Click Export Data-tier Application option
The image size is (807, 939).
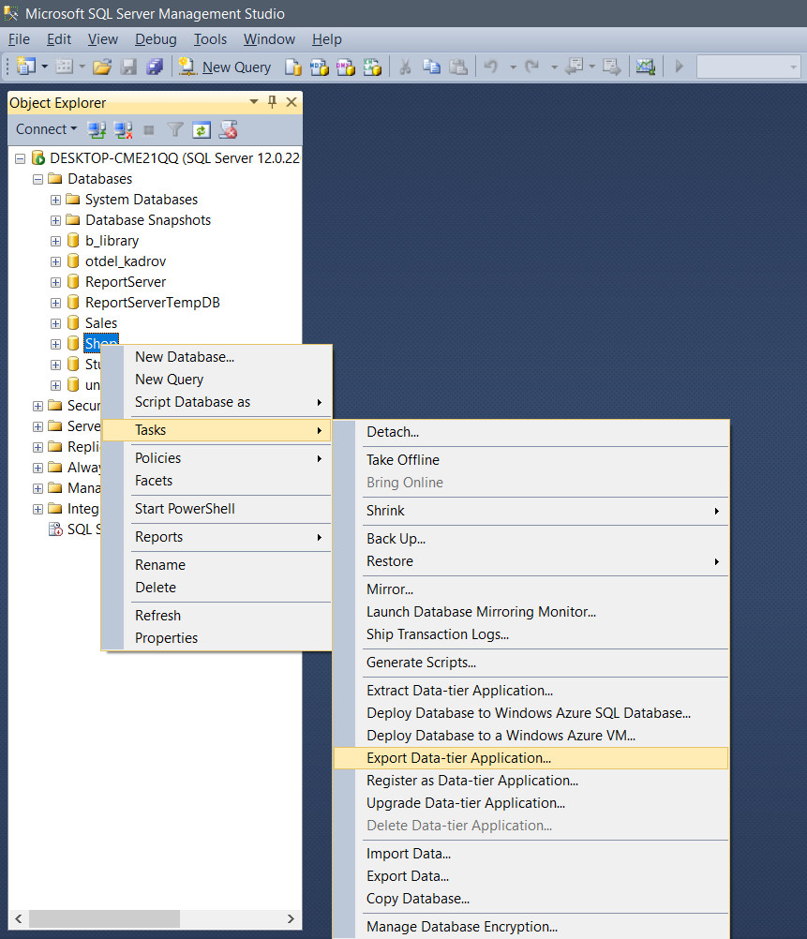[531, 758]
